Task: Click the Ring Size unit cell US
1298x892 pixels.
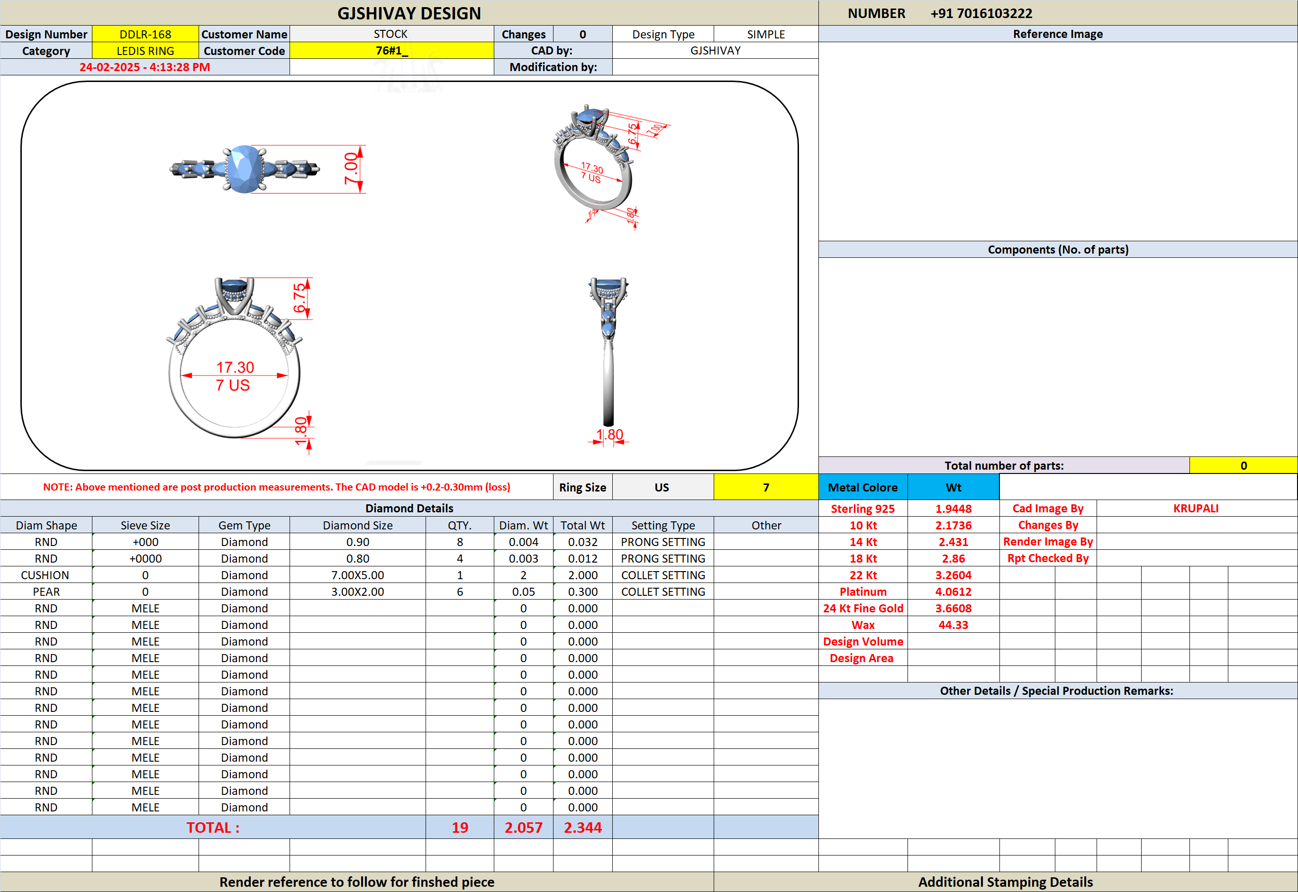Action: 663,487
